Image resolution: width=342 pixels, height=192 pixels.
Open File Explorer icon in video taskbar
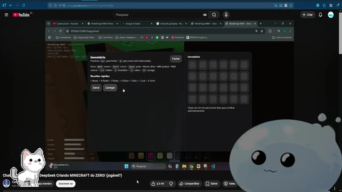tap(184, 166)
